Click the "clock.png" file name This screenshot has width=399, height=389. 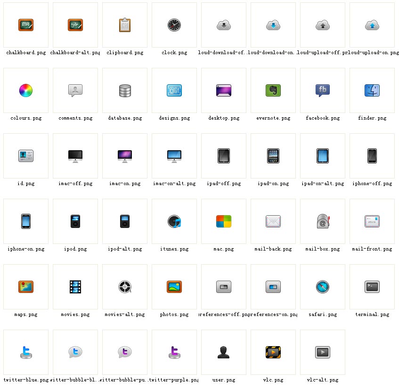(x=174, y=53)
